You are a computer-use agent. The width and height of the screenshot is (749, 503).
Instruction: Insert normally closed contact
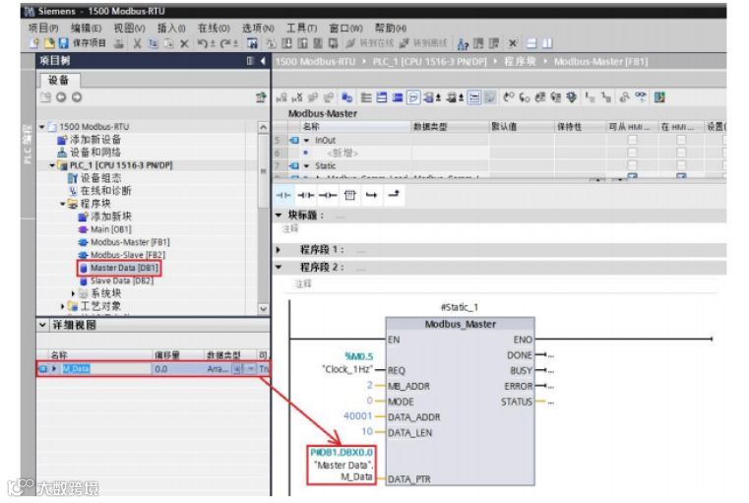[306, 195]
